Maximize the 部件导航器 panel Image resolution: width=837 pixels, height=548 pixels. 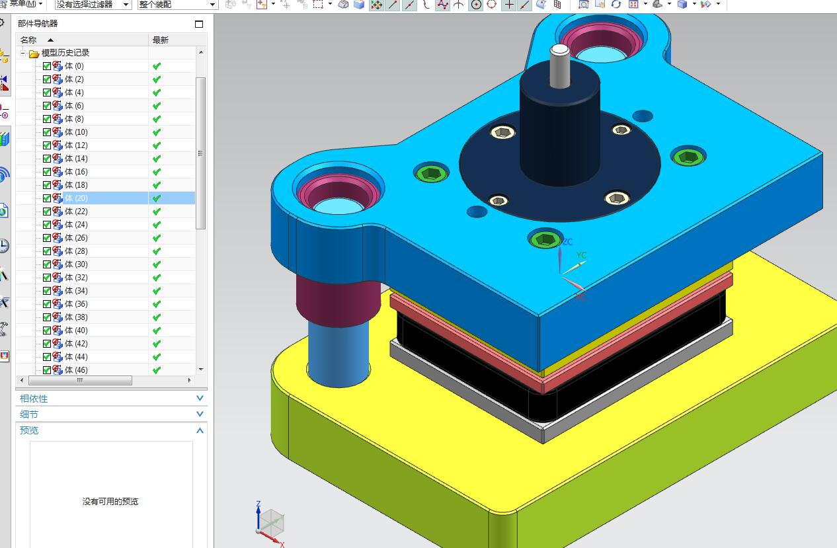[199, 24]
